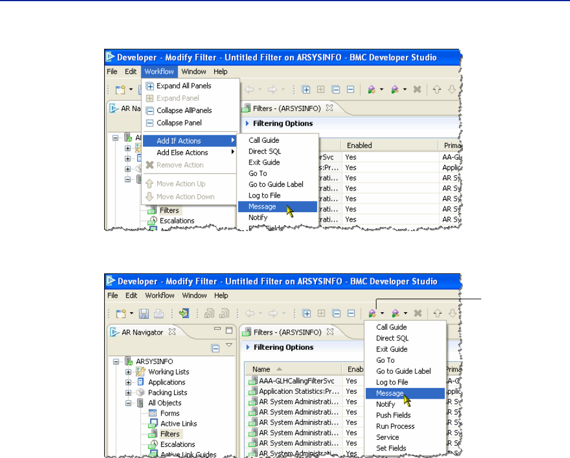Click Move Action Up arrow in lower toolbar

tap(438, 313)
